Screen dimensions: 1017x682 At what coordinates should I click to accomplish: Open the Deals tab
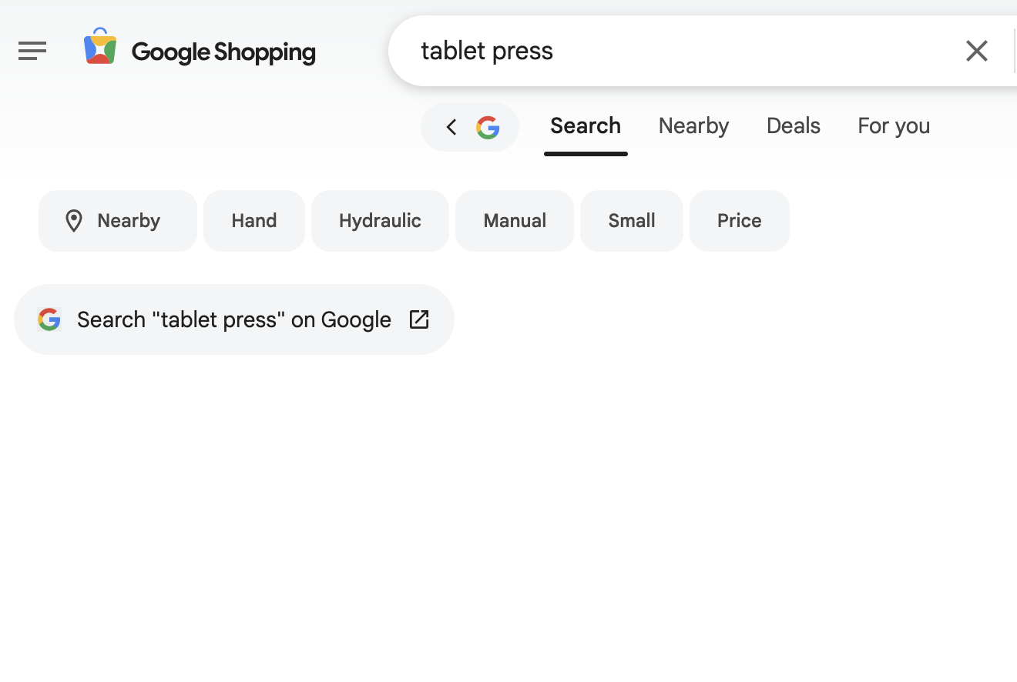click(x=793, y=126)
